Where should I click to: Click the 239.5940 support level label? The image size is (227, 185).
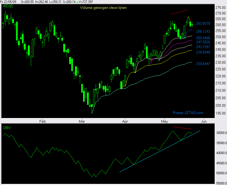(203, 52)
